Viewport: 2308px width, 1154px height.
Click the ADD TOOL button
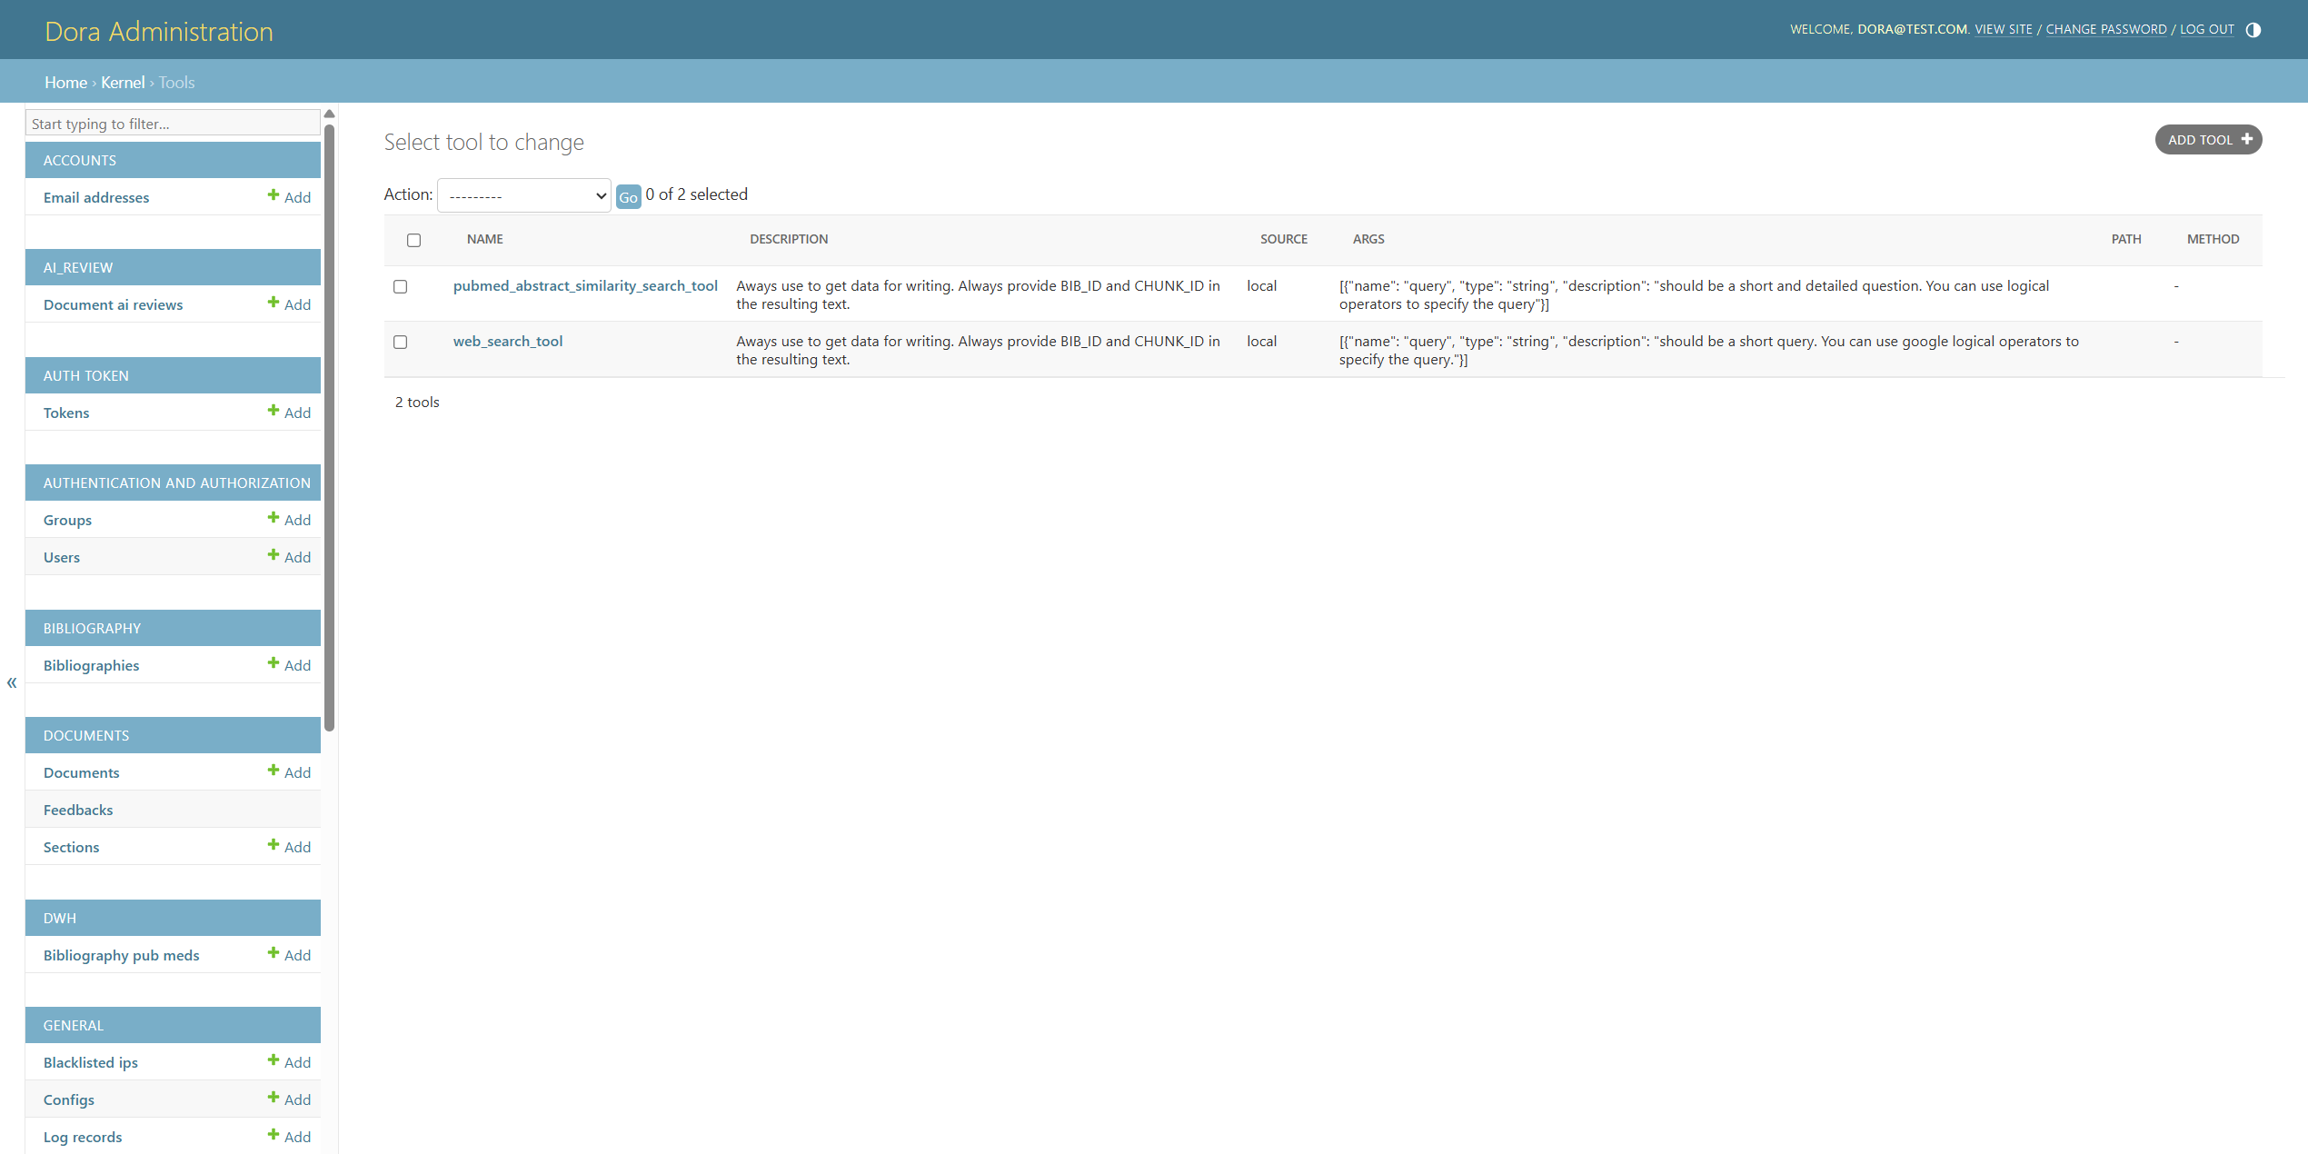(2208, 139)
